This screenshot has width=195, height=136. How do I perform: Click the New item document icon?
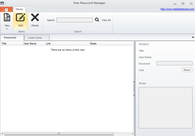[x=7, y=17]
